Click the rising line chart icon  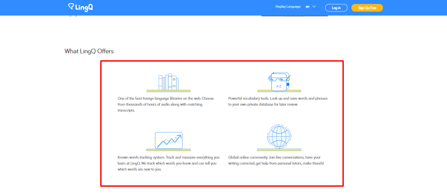coord(169,140)
